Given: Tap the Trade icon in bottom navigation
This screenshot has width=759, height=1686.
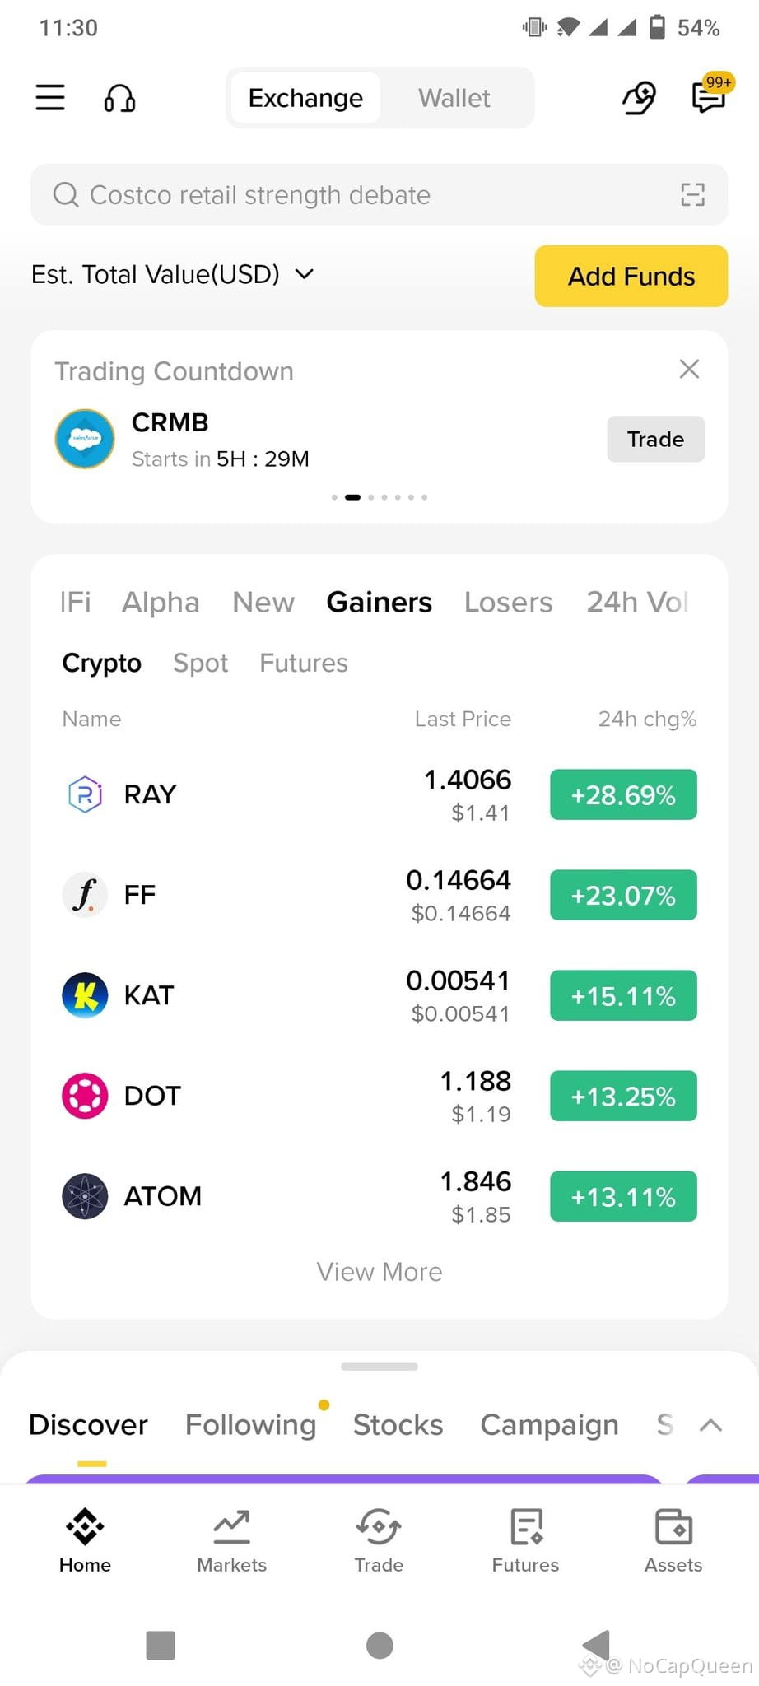Looking at the screenshot, I should click(x=379, y=1526).
